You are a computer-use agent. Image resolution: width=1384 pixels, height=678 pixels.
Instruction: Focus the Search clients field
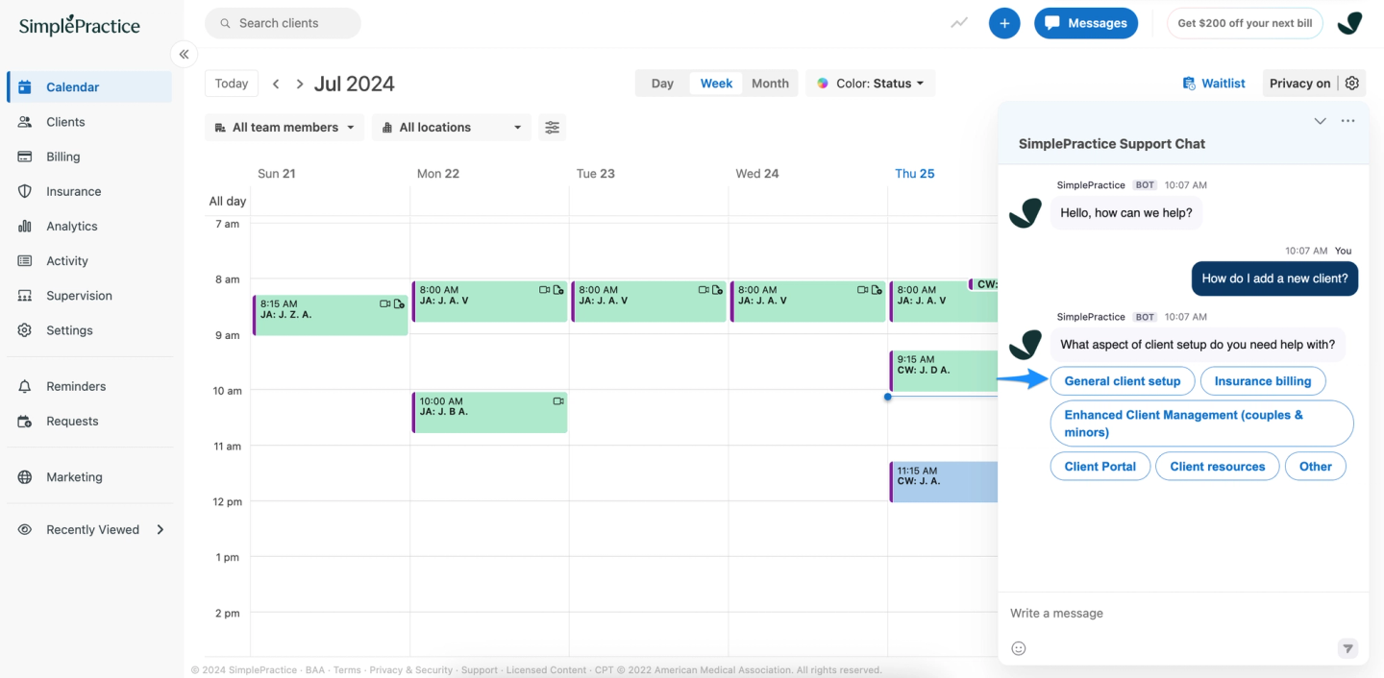point(283,23)
